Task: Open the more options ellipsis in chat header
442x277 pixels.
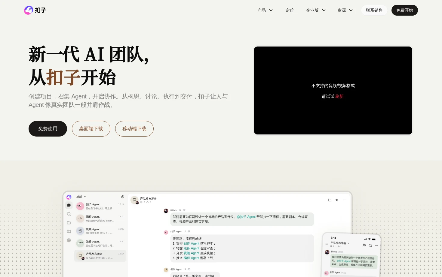Action: pyautogui.click(x=344, y=200)
